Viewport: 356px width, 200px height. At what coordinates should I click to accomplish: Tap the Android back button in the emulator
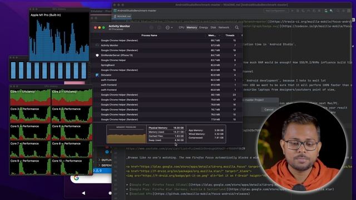pyautogui.click(x=83, y=193)
